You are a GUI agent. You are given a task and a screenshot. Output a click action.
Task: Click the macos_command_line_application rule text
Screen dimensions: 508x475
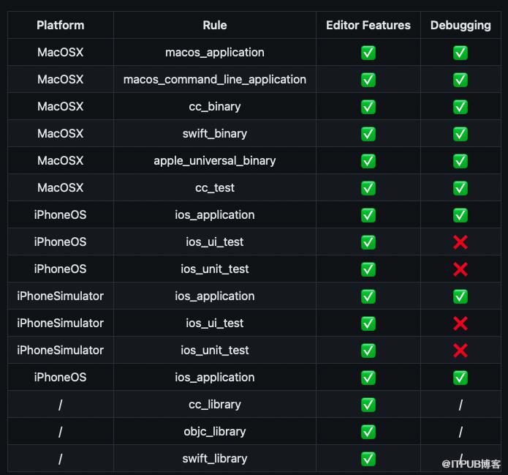click(214, 80)
